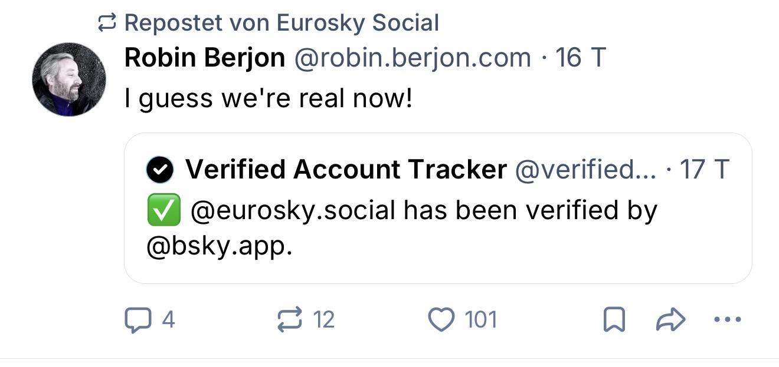Like the post with the heart icon
Viewport: 779px width, 367px height.
point(441,320)
